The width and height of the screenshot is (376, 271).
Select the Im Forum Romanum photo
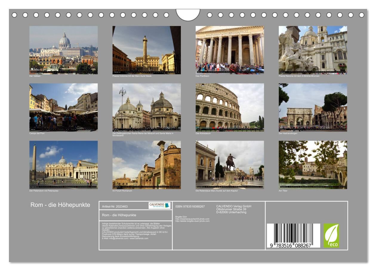click(x=147, y=164)
